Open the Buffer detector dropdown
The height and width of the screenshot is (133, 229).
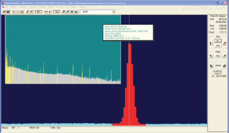pyautogui.click(x=97, y=12)
